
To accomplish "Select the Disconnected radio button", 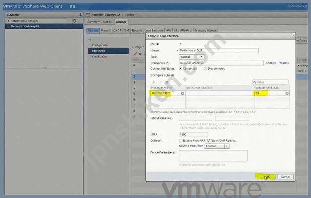I will click(205, 69).
